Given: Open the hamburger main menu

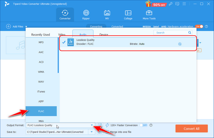Looking at the screenshot, I should point(184,4).
